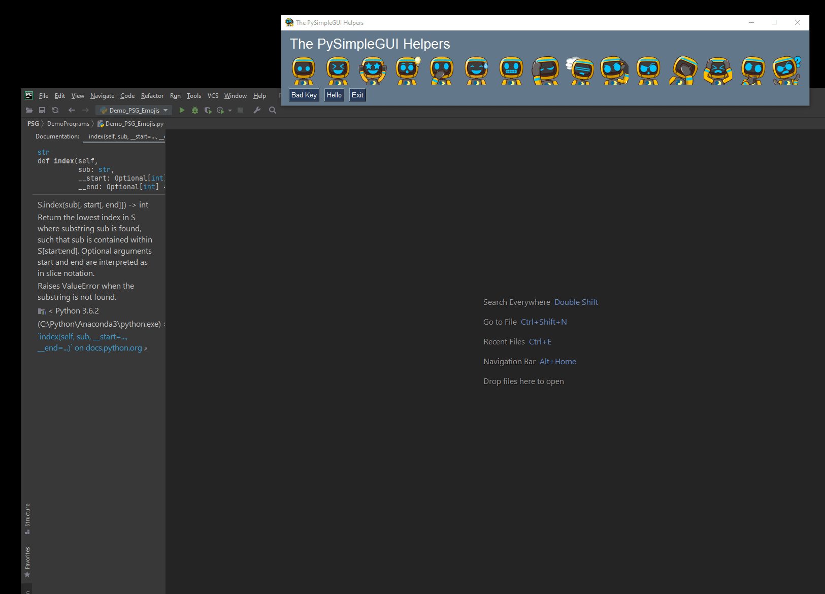Click the robot emoji covering its mouth
Image resolution: width=825 pixels, height=594 pixels.
point(442,71)
